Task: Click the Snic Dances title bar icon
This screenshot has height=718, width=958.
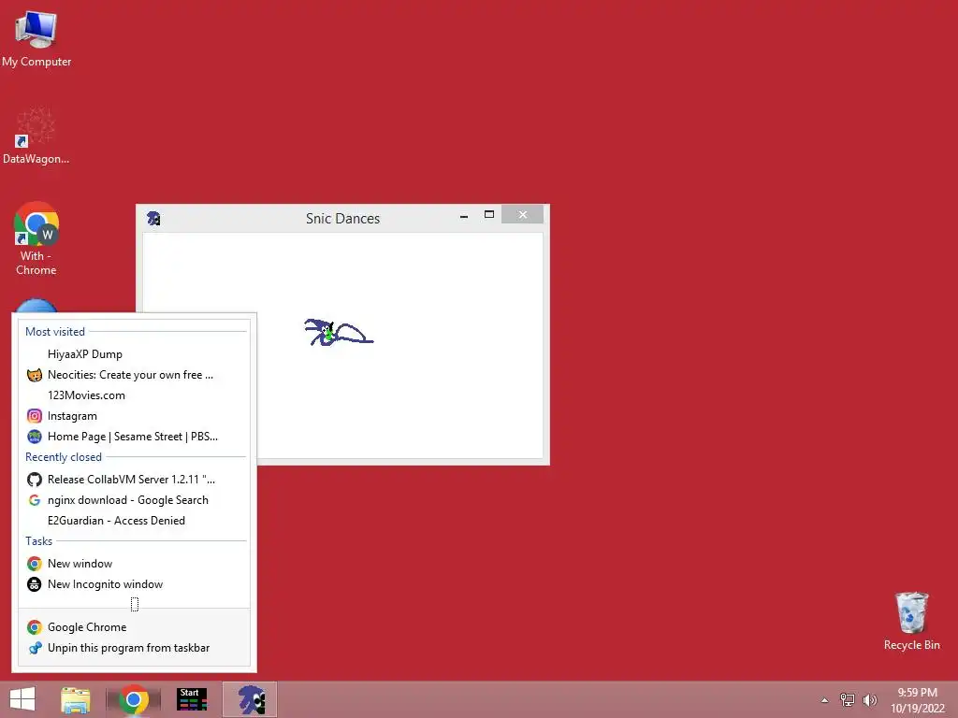Action: point(154,219)
